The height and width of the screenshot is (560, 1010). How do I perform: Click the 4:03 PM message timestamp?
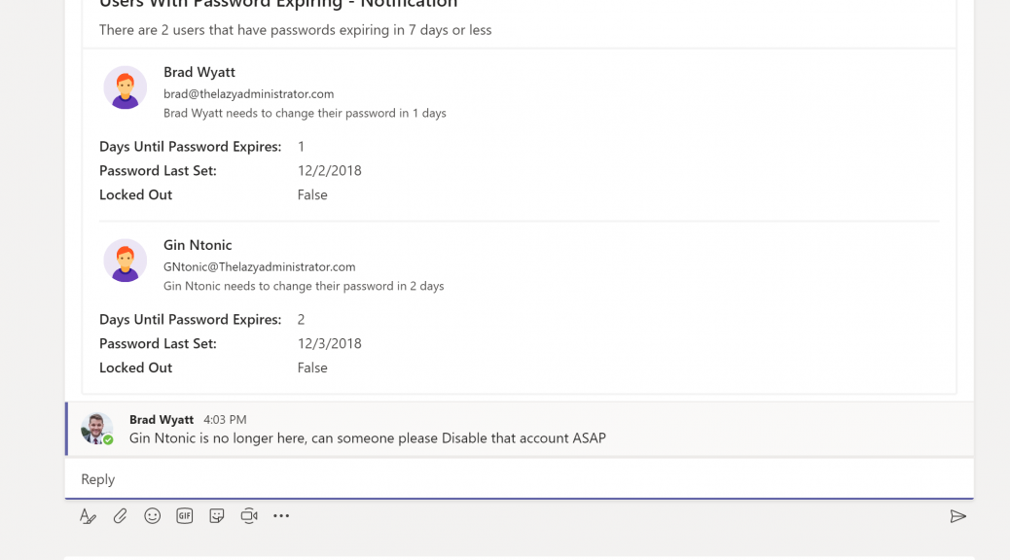(225, 420)
